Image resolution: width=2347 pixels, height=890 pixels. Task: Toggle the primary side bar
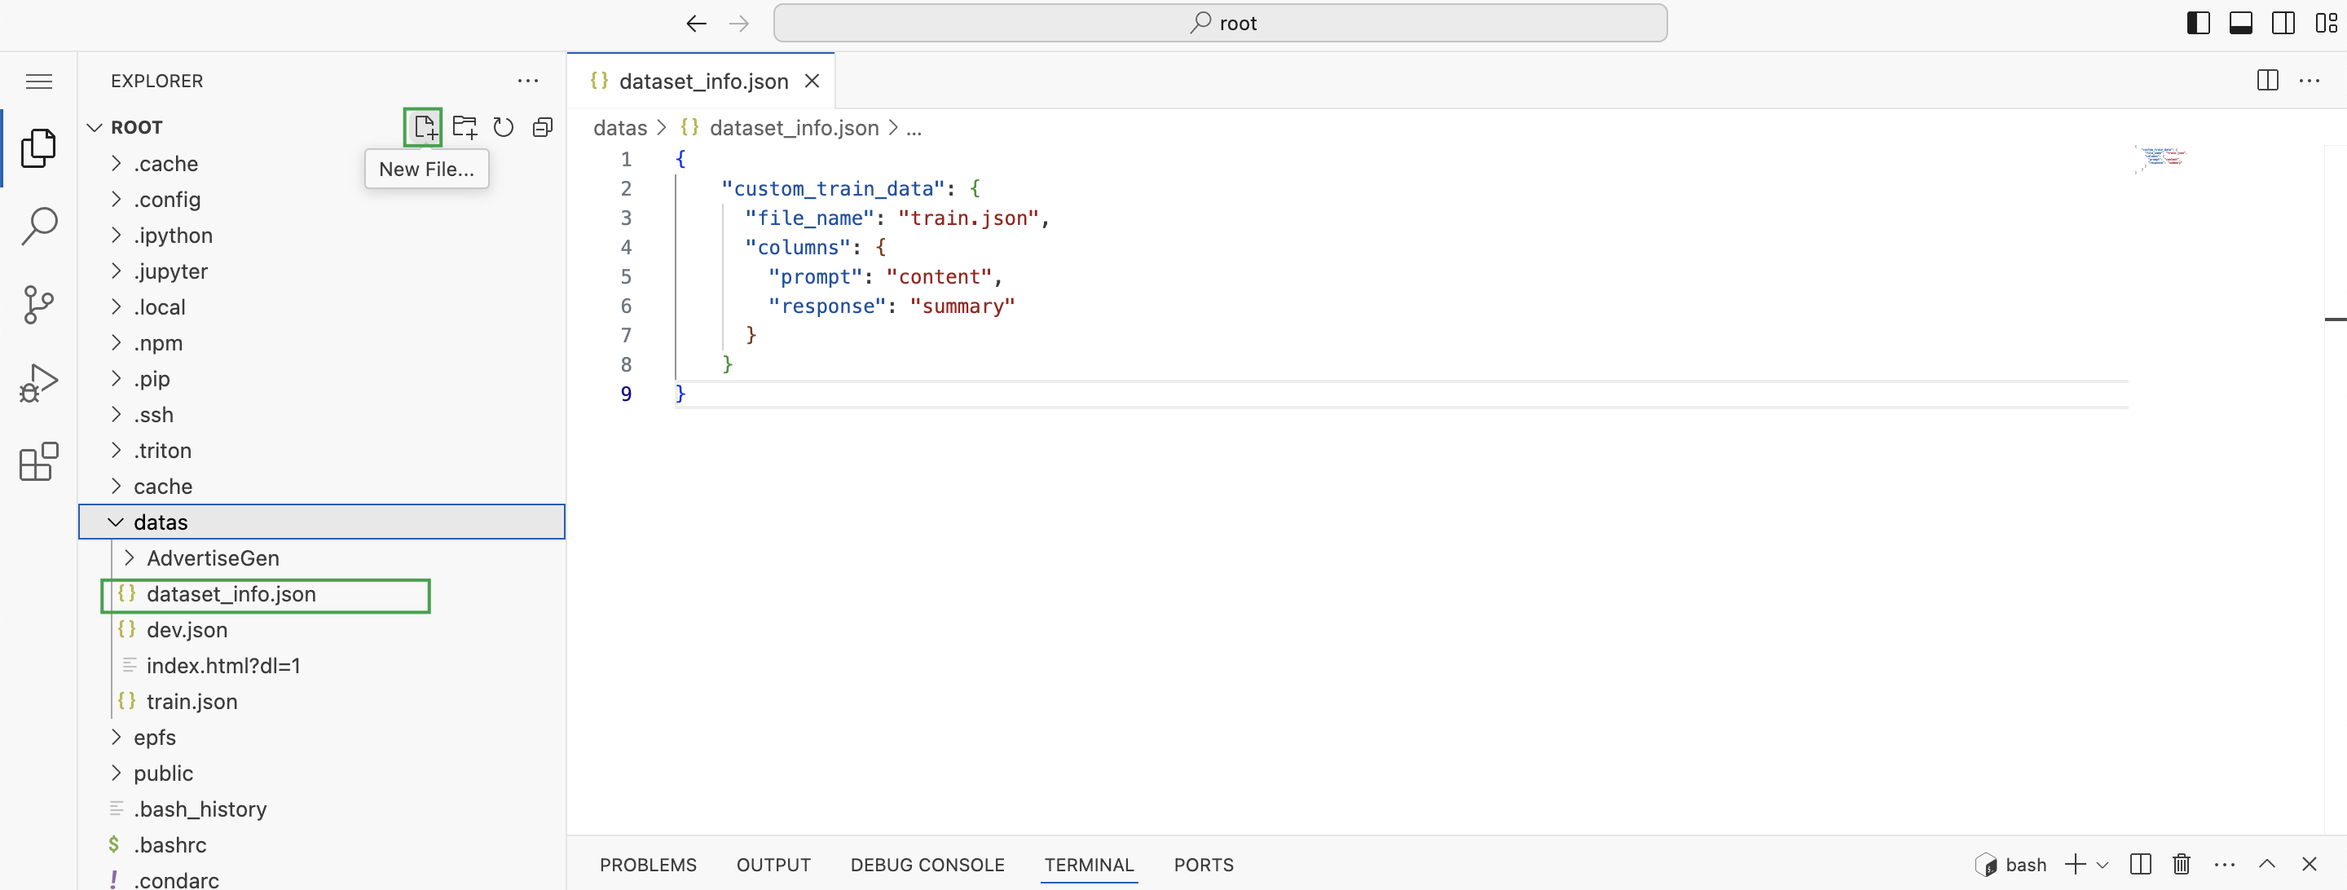[2198, 23]
